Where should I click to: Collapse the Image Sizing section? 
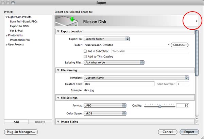(58, 122)
